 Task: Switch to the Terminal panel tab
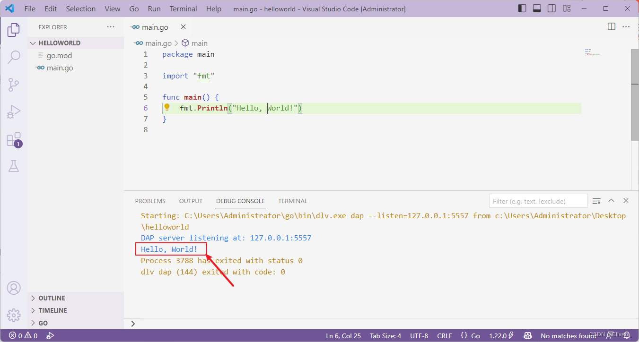pyautogui.click(x=293, y=201)
